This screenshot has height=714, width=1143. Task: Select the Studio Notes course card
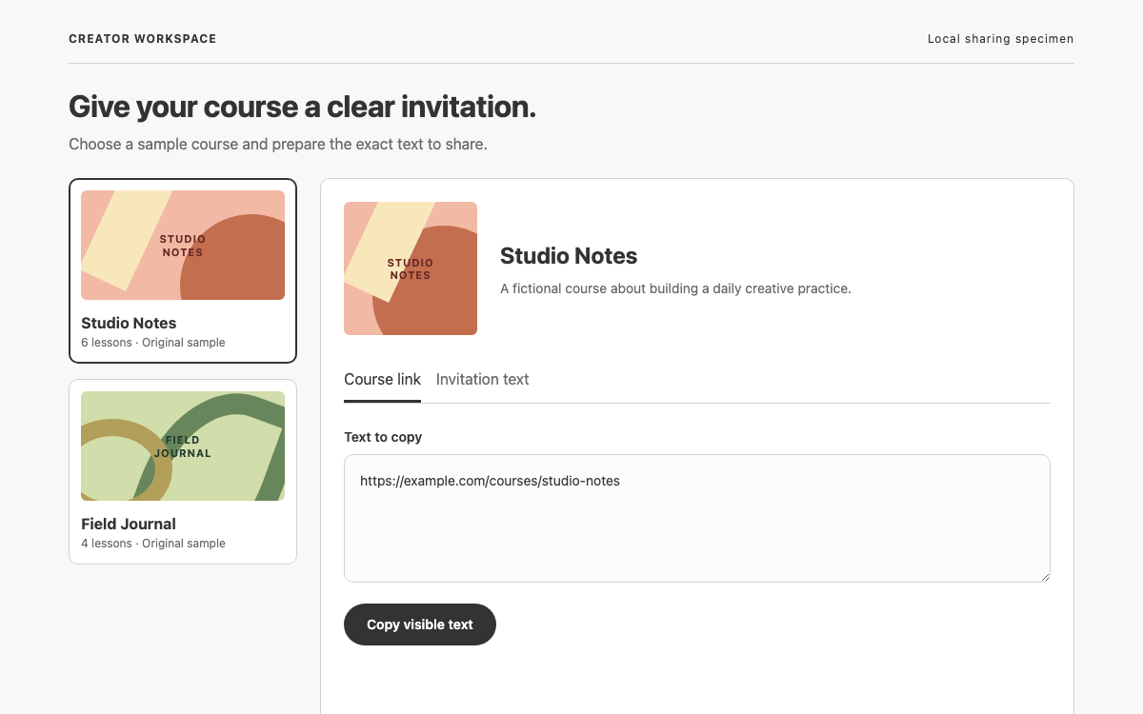point(183,270)
